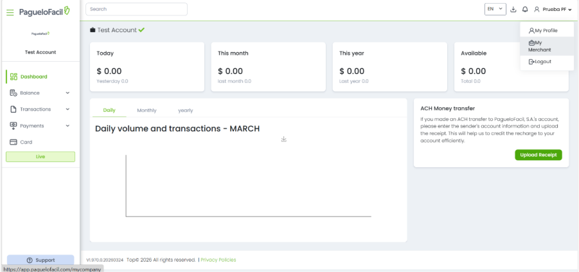Image resolution: width=579 pixels, height=272 pixels.
Task: Click the hamburger menu icon
Action: tap(10, 12)
